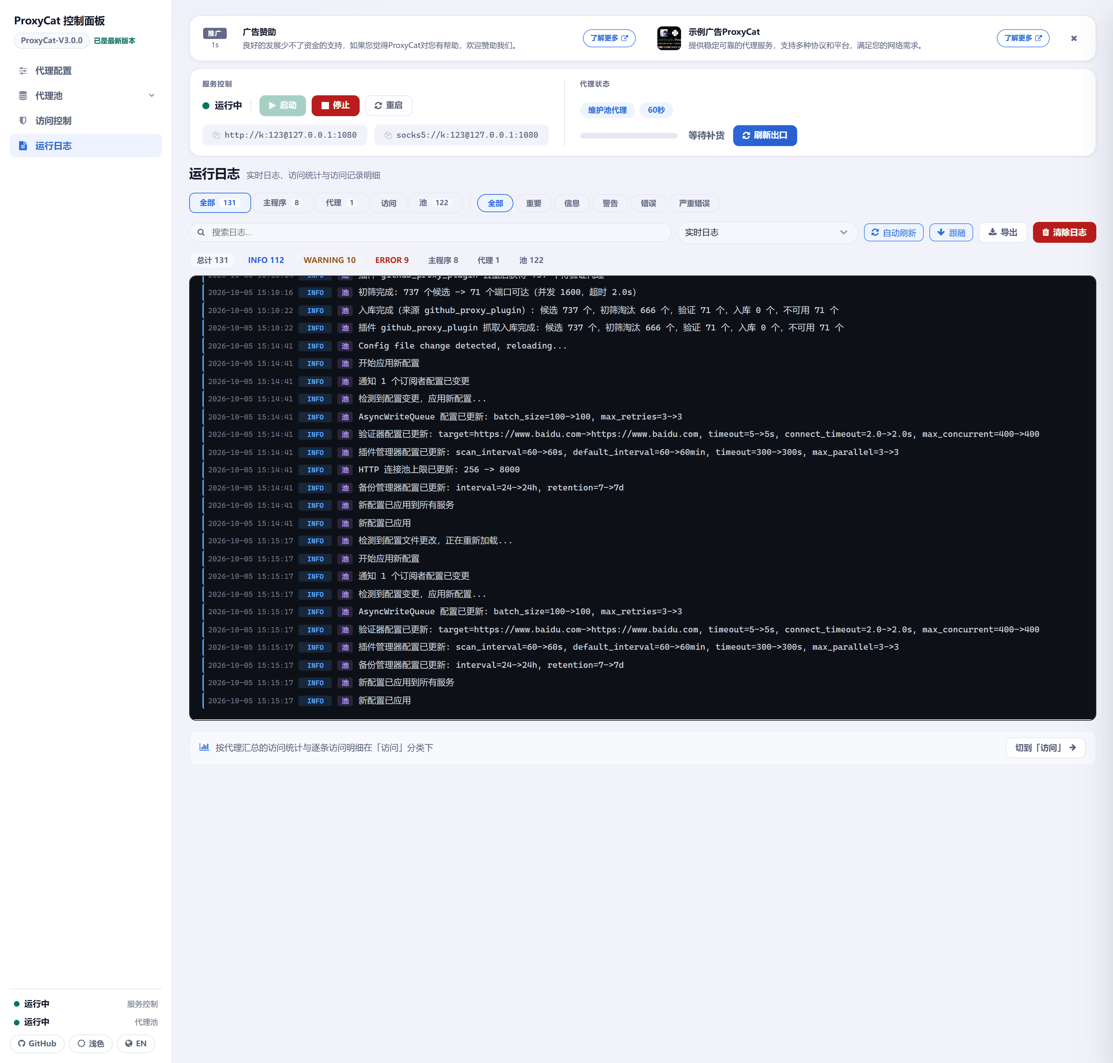Expand the 代理池 sidebar chevron
This screenshot has width=1113, height=1063.
pyautogui.click(x=151, y=95)
